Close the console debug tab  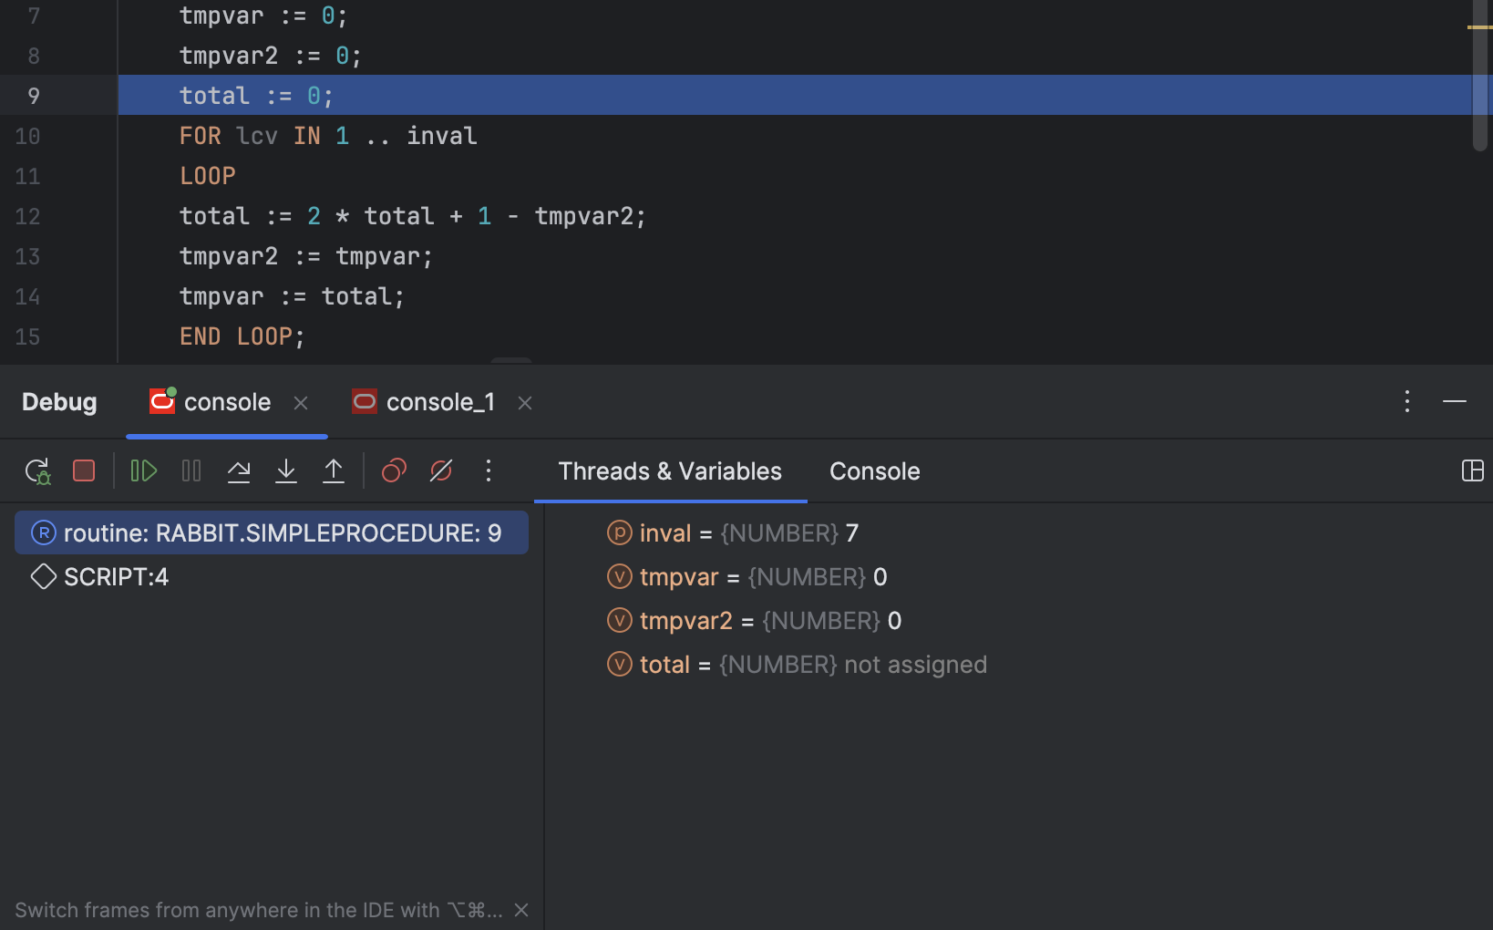(x=301, y=402)
